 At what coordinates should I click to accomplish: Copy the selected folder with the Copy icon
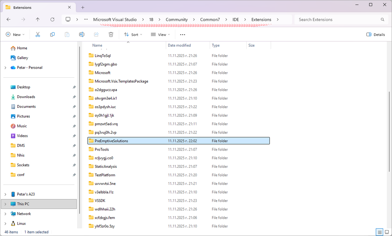coord(52,34)
